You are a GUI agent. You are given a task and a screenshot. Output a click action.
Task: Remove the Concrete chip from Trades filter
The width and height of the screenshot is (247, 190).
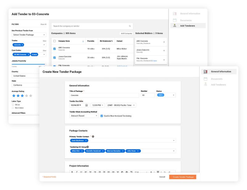pyautogui.click(x=23, y=45)
